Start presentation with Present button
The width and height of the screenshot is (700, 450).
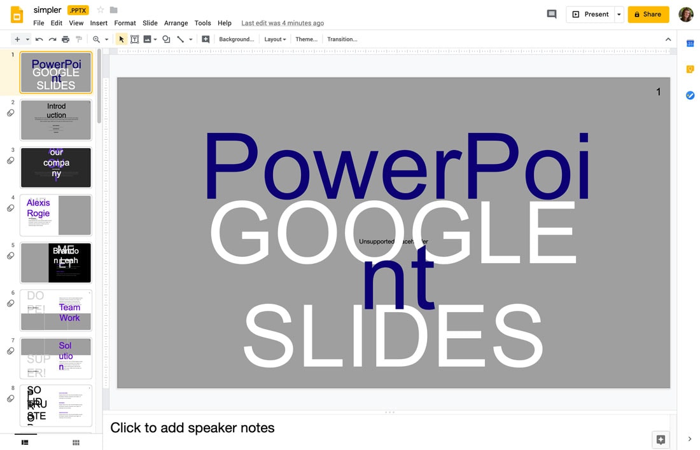(590, 14)
